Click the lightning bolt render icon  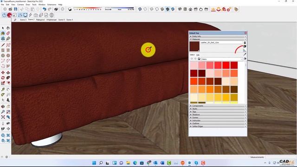(x=30, y=15)
